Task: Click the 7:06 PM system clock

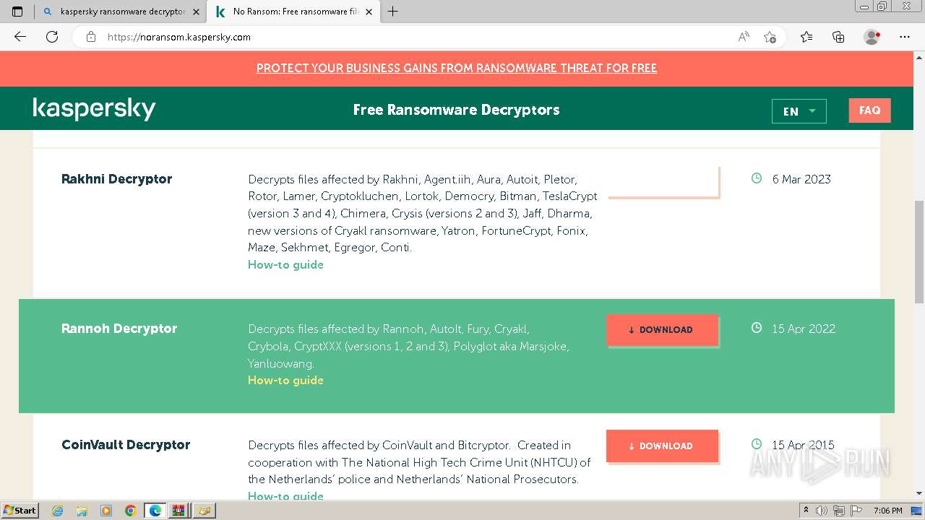Action: pos(888,511)
